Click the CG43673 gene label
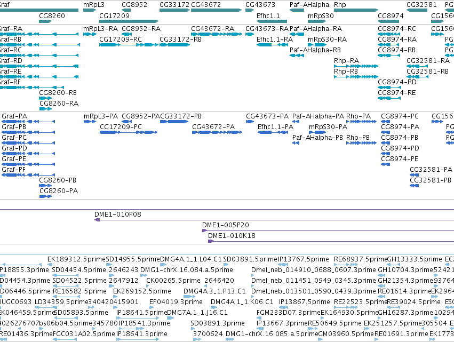This screenshot has width=454, height=342. tap(260, 5)
